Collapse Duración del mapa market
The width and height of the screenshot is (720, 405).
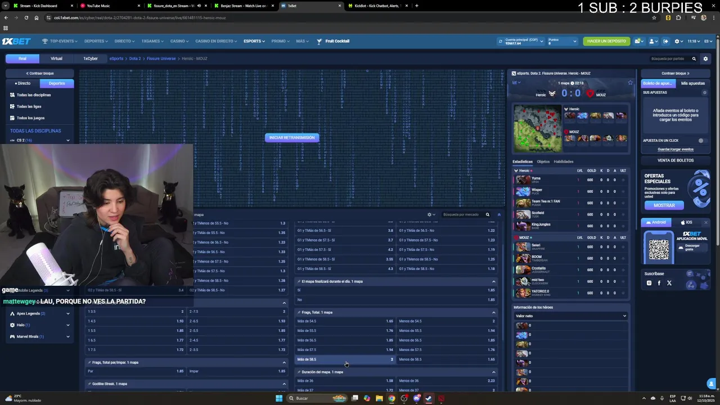494,372
